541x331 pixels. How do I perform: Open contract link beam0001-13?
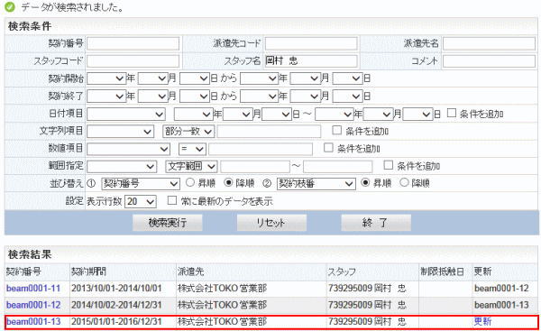point(33,322)
